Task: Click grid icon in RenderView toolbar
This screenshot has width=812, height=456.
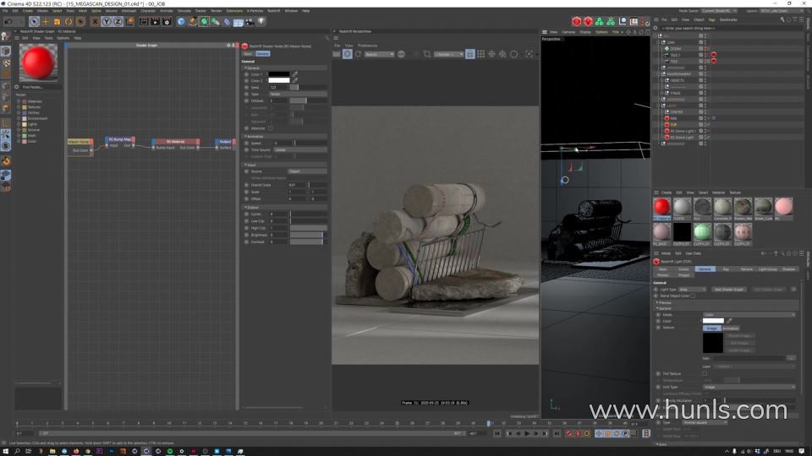Action: 480,54
